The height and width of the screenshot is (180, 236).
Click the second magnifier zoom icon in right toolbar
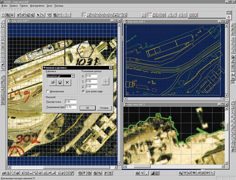pos(233,29)
